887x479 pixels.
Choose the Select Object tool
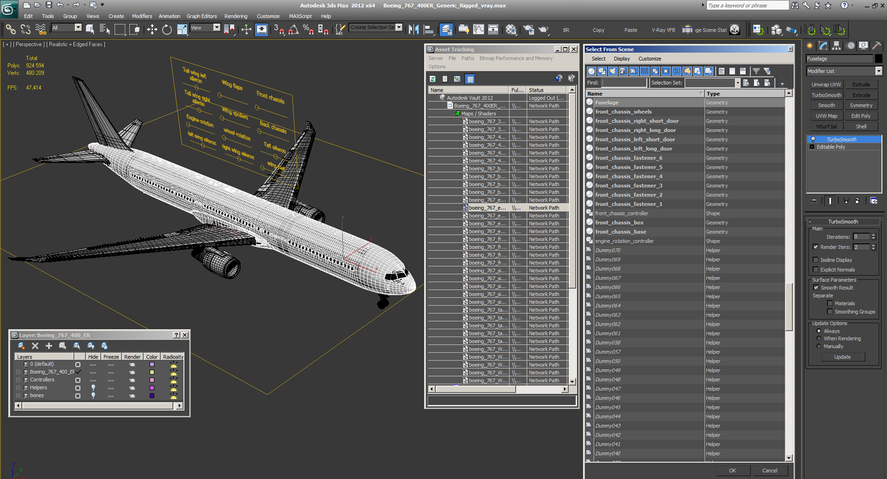pos(90,29)
